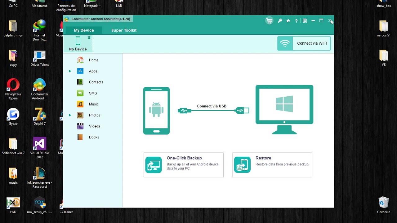Click the SMS chat bubble icon

click(x=80, y=93)
